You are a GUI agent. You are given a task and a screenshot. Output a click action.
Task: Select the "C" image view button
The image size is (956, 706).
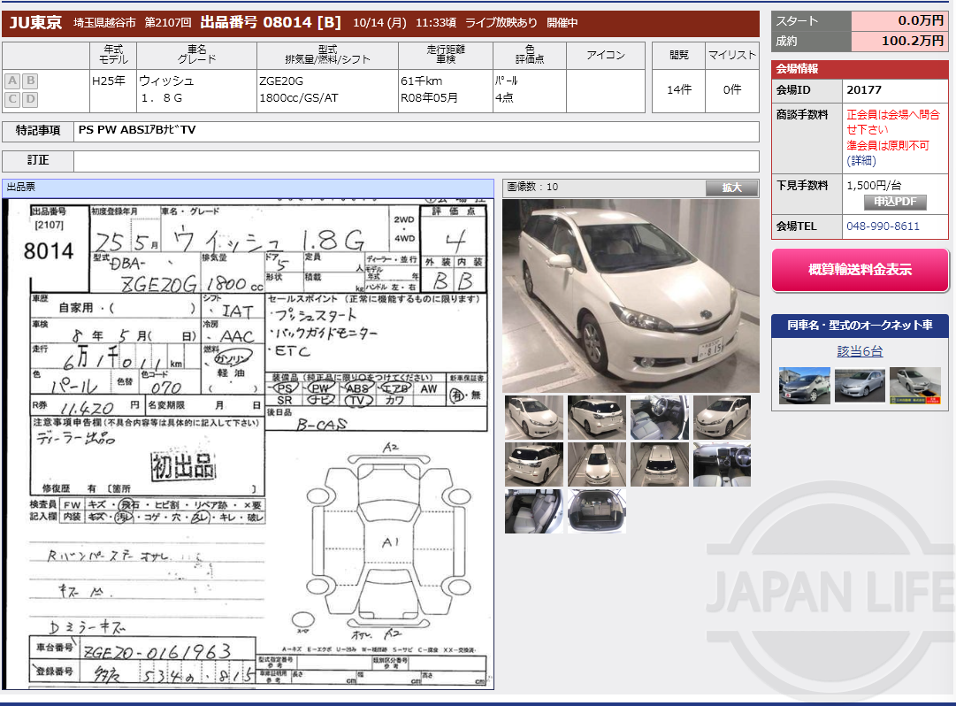coord(11,99)
